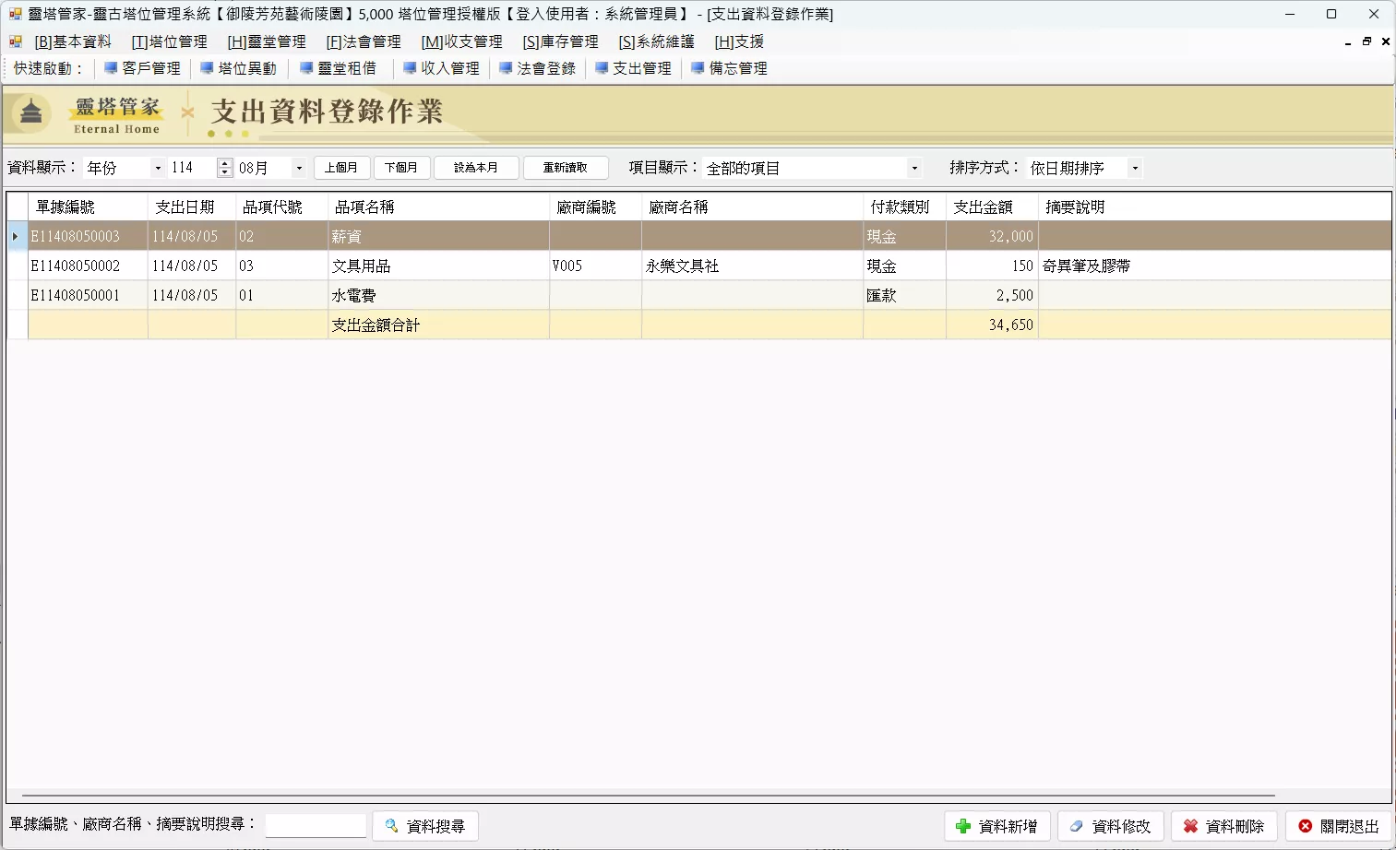The height and width of the screenshot is (850, 1396).
Task: Click the green plus 資料新增 icon
Action: click(x=963, y=826)
